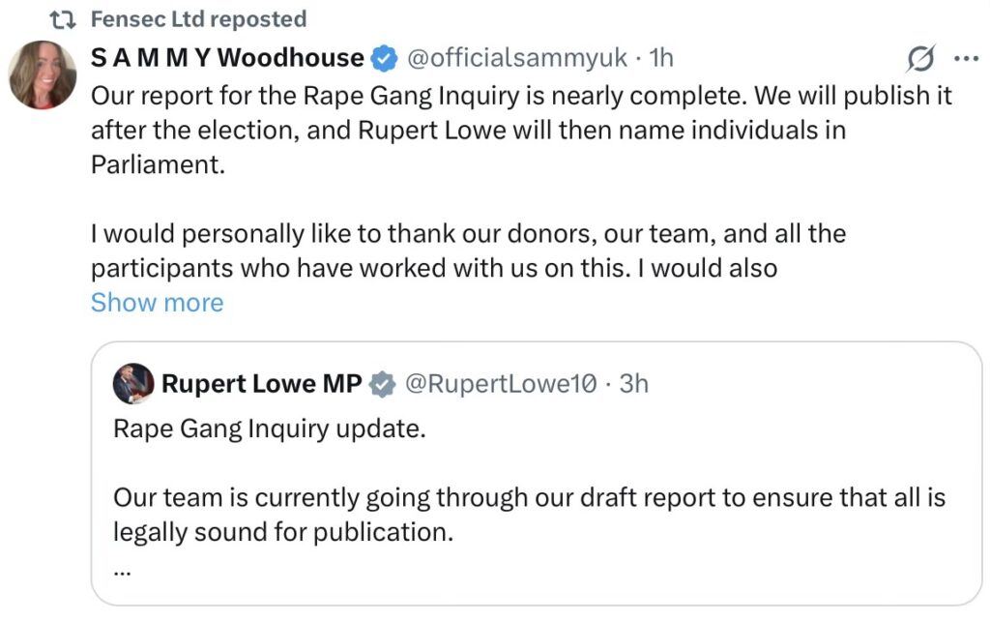Click the paragraph starting "I would personally"
The image size is (990, 621).
[469, 250]
